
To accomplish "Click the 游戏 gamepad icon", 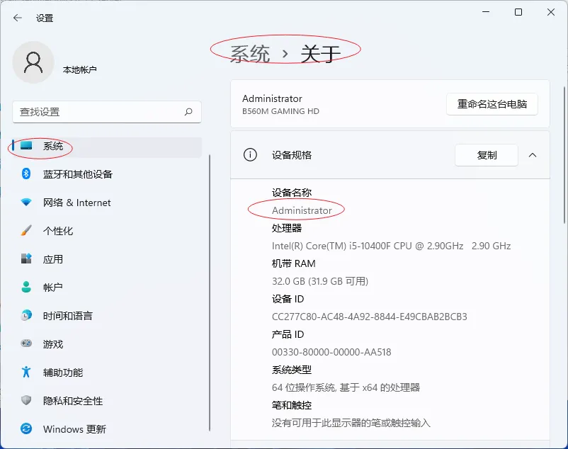I will coord(26,343).
